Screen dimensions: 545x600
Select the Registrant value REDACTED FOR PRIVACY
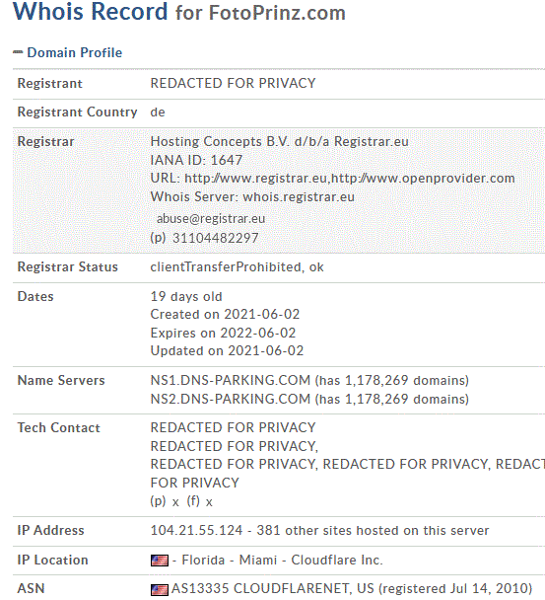pos(233,83)
